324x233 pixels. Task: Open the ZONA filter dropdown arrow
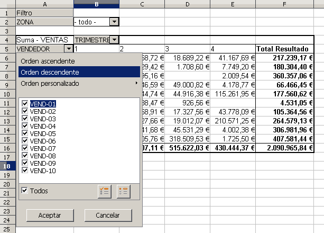point(114,22)
